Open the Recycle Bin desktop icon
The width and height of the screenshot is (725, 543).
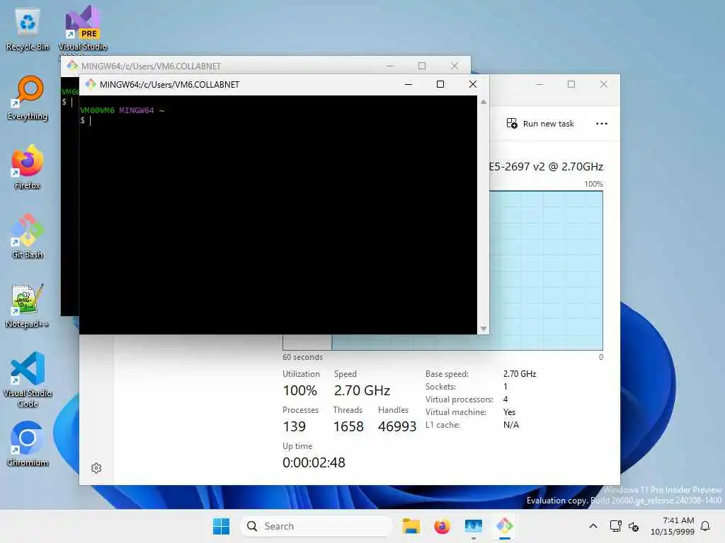click(x=28, y=28)
